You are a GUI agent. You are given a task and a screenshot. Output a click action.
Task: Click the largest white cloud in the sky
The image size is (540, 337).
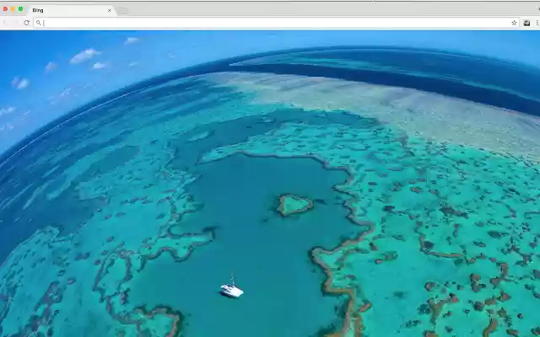click(x=84, y=56)
